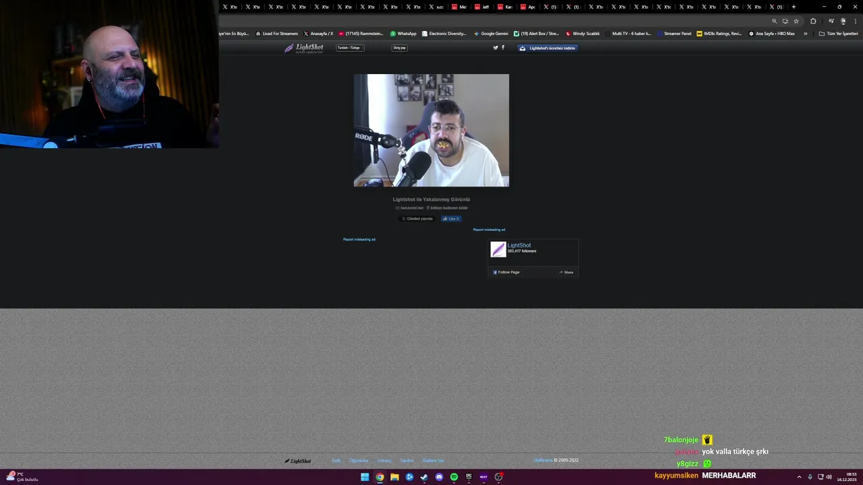The width and height of the screenshot is (863, 485).
Task: Open Discord from the taskbar
Action: coord(439,477)
